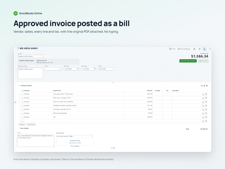Viewport: 225px width, 169px height.
Task: Click the Add lines button
Action: tap(22, 124)
